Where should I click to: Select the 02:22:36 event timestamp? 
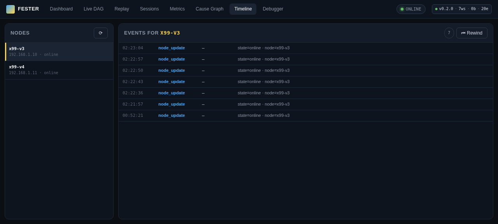pos(133,93)
